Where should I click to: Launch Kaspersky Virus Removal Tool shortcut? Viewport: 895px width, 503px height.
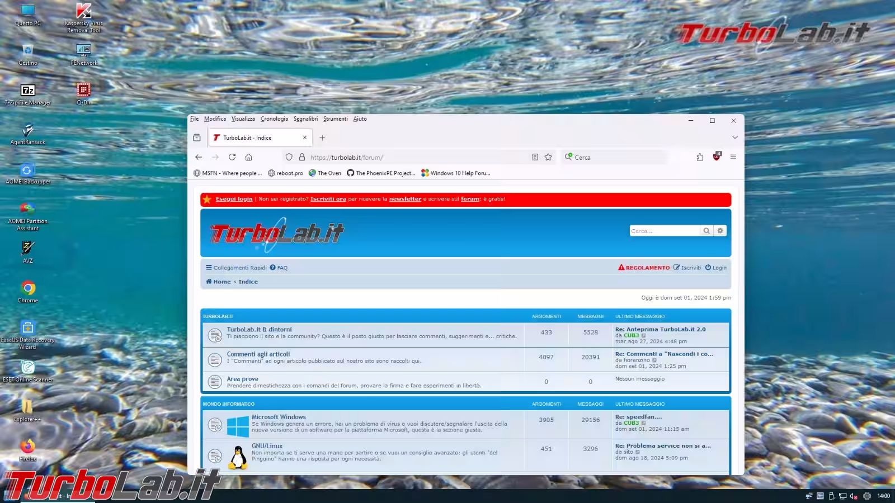pyautogui.click(x=83, y=18)
